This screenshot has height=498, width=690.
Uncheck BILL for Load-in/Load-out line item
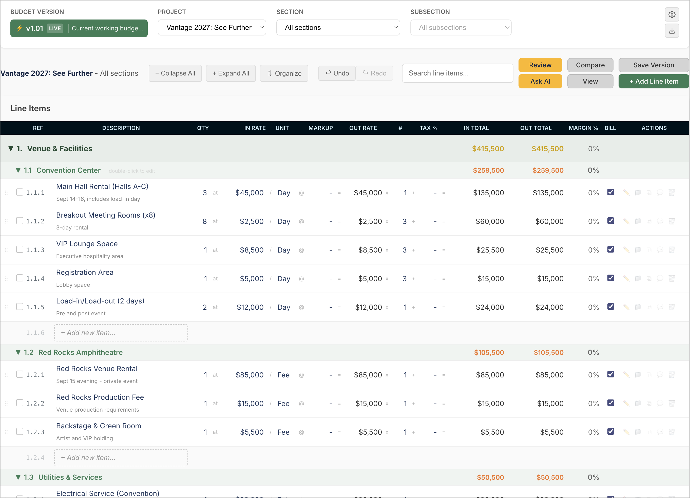point(611,307)
